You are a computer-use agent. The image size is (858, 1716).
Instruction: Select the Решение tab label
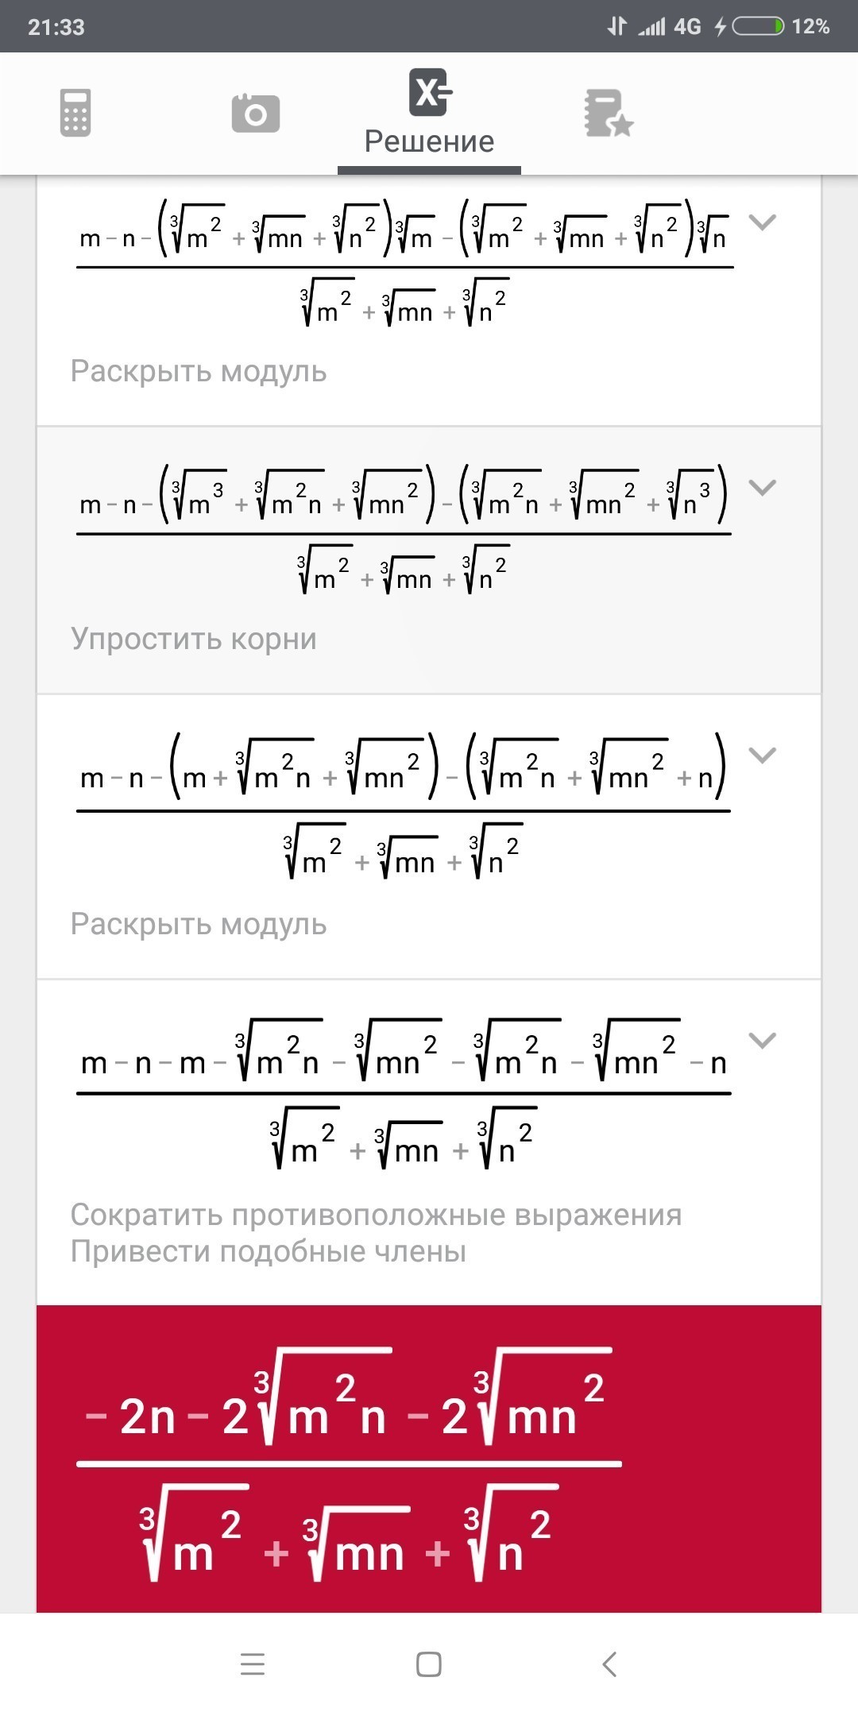tap(430, 141)
